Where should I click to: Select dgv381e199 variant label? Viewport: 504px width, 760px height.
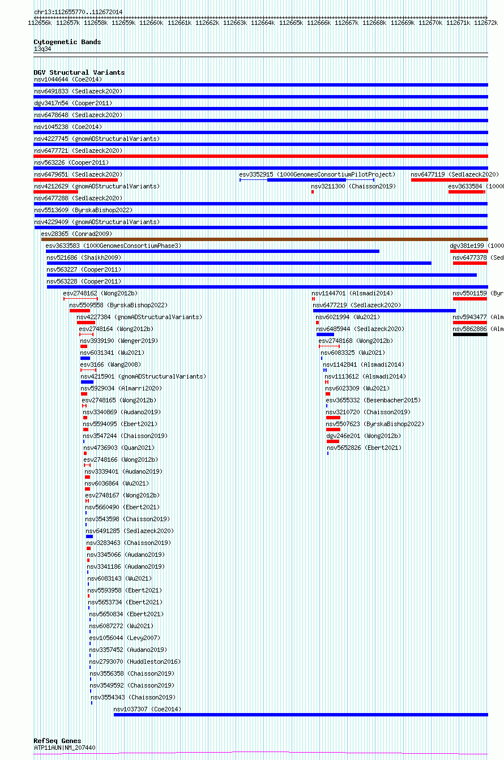tap(476, 246)
